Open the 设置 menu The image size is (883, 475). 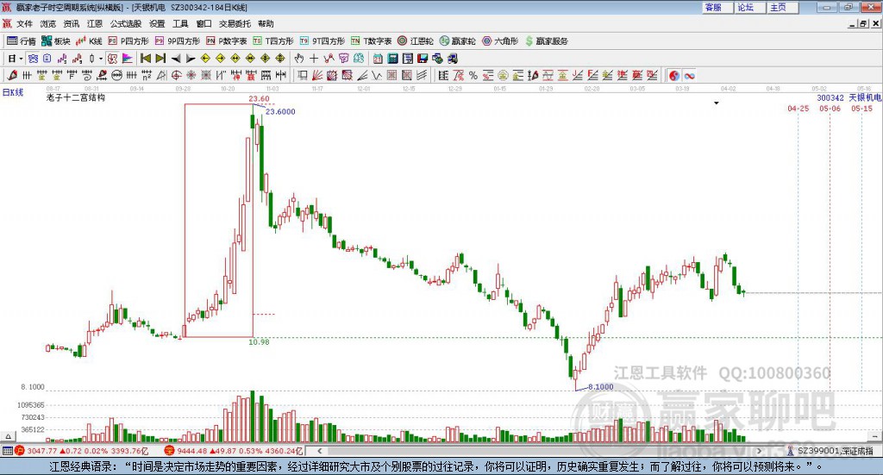157,23
